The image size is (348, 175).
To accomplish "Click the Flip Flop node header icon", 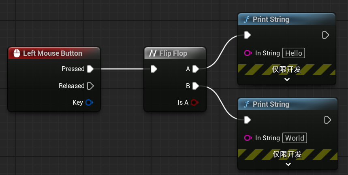I will click(x=153, y=53).
